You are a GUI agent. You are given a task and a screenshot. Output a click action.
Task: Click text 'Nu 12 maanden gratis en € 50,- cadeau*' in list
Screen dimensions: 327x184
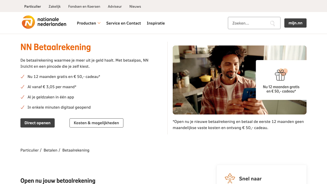click(64, 77)
